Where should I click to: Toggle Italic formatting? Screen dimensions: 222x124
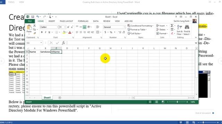[x=45, y=32]
